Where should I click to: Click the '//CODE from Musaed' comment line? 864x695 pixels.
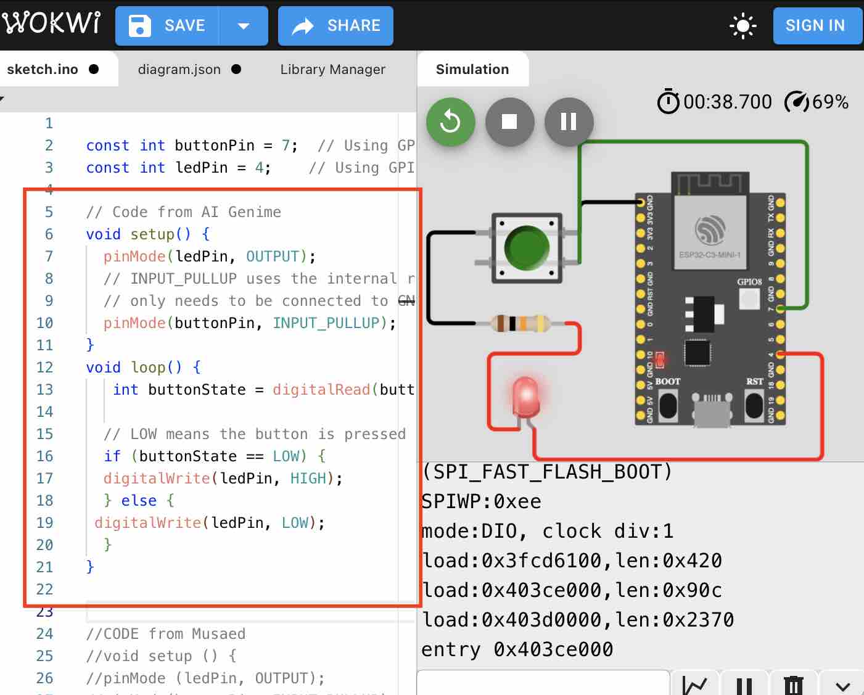(x=166, y=634)
